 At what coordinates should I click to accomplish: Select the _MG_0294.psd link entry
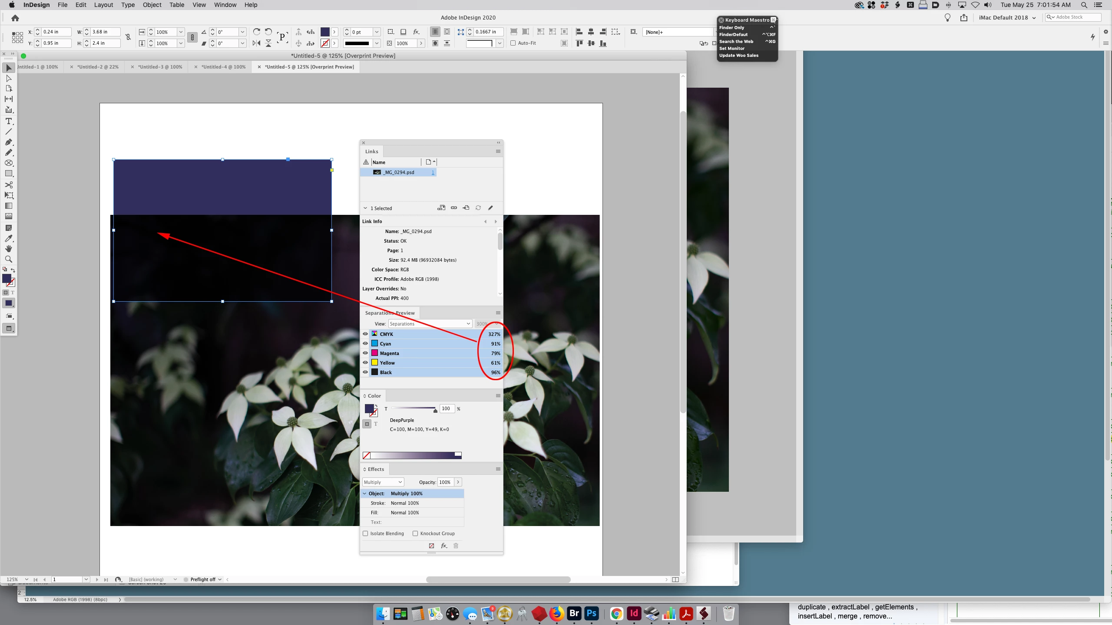tap(399, 172)
